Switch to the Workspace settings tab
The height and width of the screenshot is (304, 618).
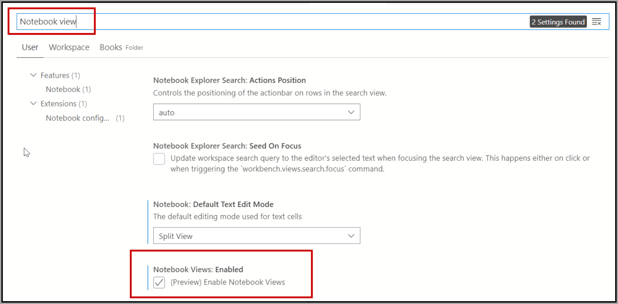point(69,47)
